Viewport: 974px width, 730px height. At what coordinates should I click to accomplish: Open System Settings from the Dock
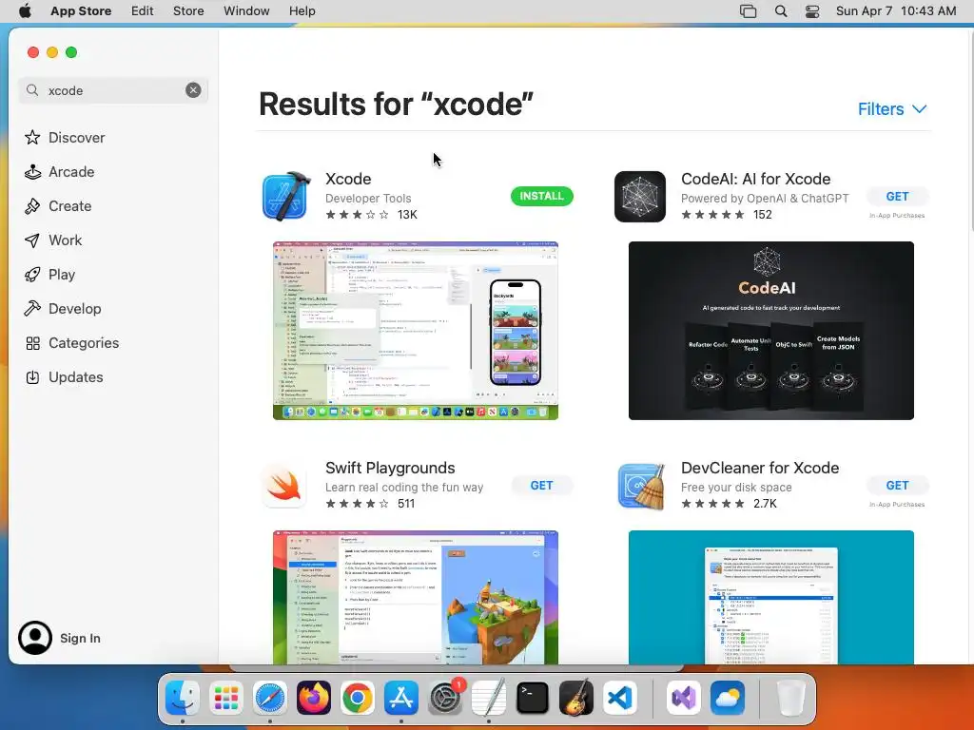click(445, 698)
